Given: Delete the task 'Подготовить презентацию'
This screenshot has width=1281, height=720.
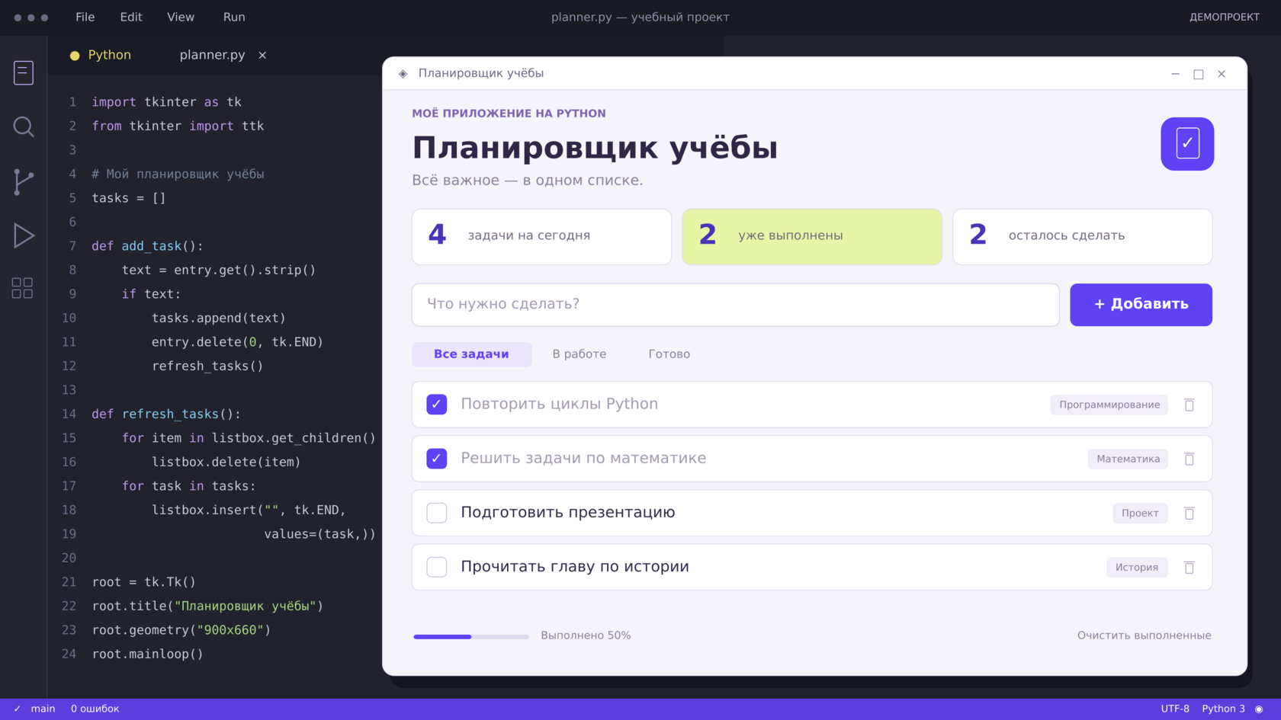Looking at the screenshot, I should click(x=1189, y=513).
